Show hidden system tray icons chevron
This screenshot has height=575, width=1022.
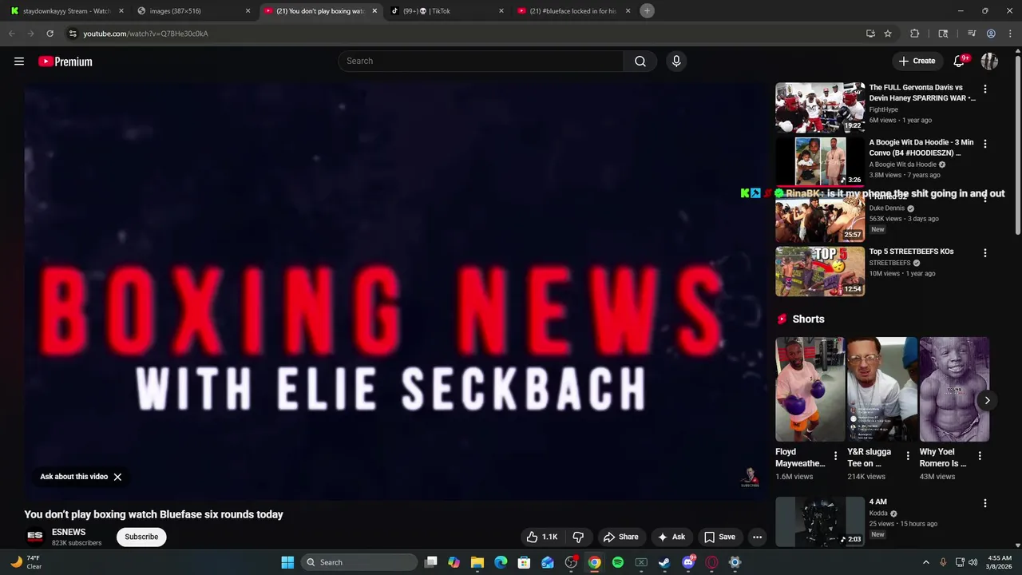click(x=926, y=562)
